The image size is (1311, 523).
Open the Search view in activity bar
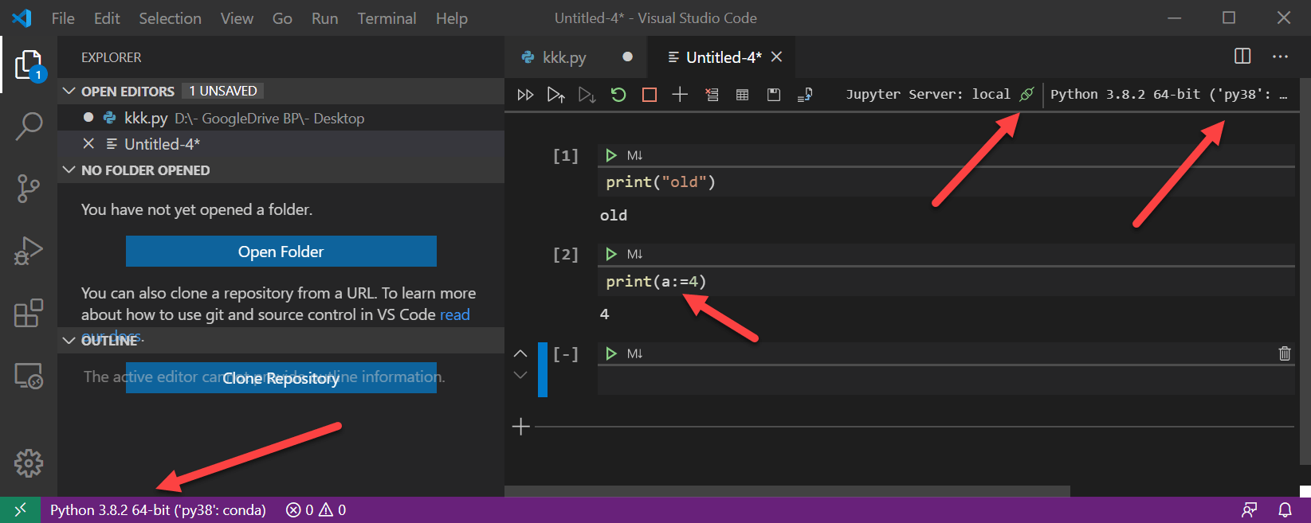pos(29,127)
